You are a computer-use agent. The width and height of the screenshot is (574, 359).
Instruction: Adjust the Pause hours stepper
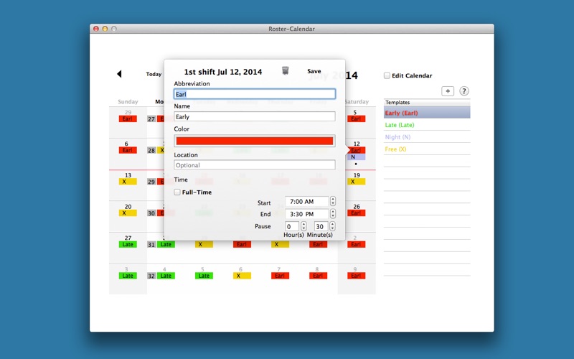coord(304,226)
